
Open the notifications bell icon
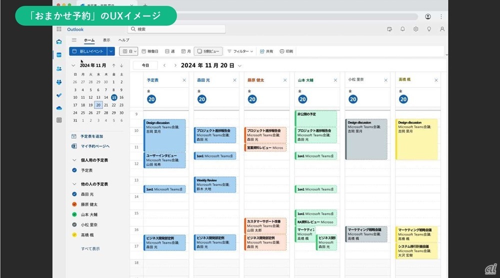point(402,29)
